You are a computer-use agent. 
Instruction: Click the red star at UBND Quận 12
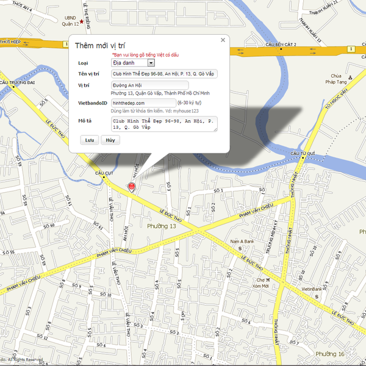(x=82, y=21)
